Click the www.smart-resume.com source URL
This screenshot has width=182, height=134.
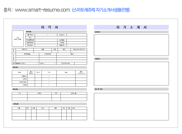tap(43, 10)
